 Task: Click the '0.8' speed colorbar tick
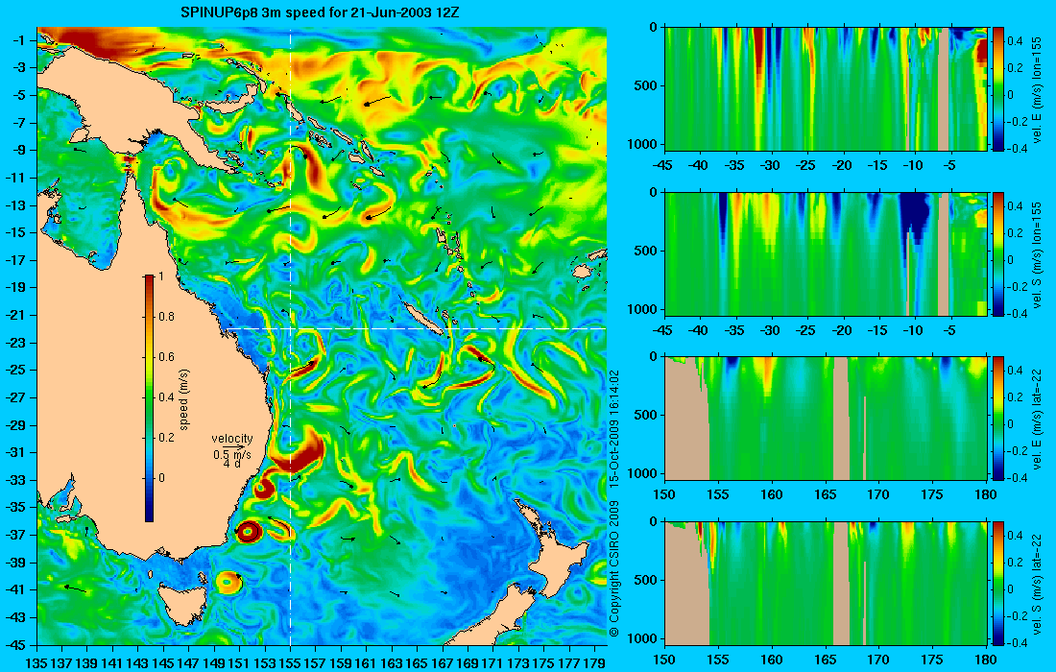[x=166, y=317]
